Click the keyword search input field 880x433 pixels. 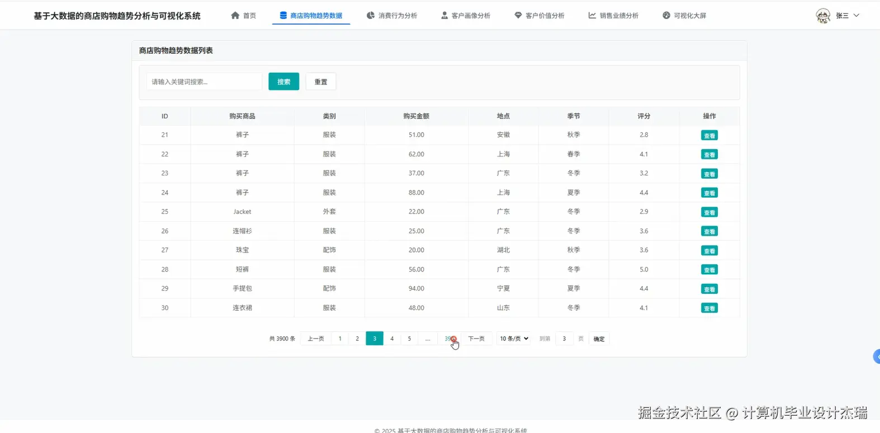pyautogui.click(x=204, y=82)
